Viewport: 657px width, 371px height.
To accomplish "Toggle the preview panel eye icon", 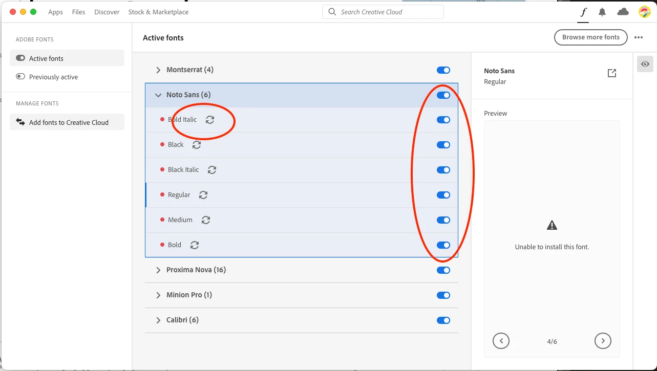I will 645,64.
